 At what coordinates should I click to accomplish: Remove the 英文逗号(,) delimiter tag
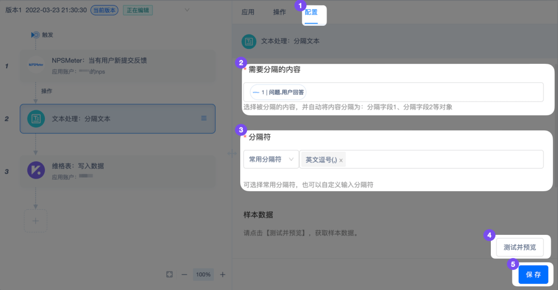[x=341, y=160]
